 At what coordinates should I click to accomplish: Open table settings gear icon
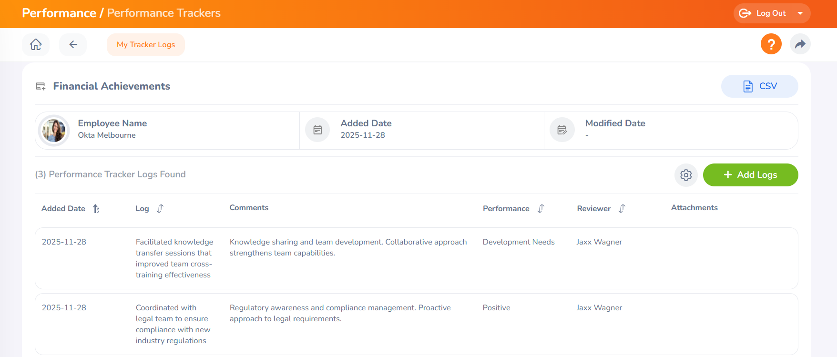click(x=686, y=175)
